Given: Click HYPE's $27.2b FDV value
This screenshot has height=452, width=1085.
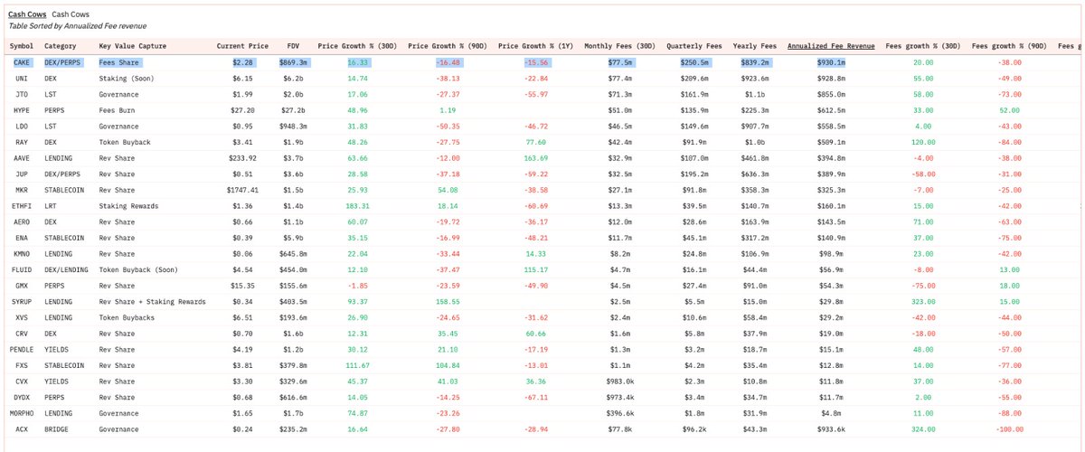Looking at the screenshot, I should 293,110.
